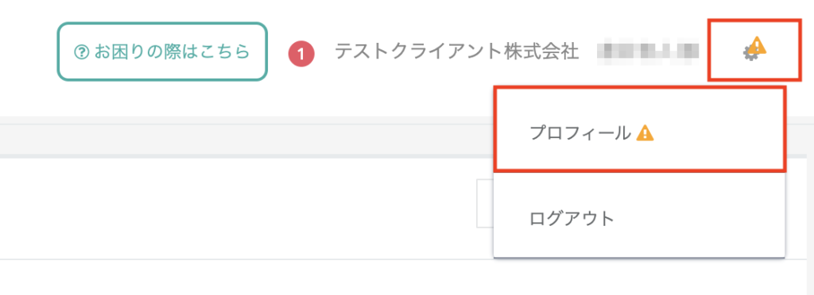
Task: Open the red notification badge showing 1
Action: [301, 54]
